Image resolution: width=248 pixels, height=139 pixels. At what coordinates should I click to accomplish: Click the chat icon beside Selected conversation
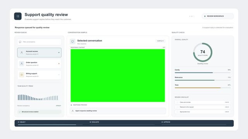[x=73, y=41]
